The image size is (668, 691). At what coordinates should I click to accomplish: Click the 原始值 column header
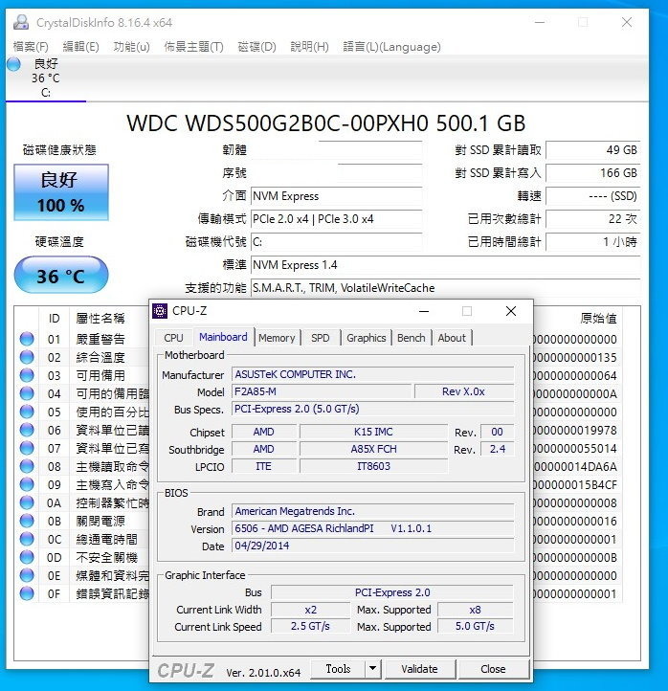598,318
